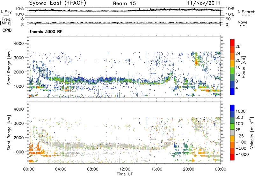Click '2000' on velocity panel range axis
This screenshot has height=176, width=255.
coord(18,138)
